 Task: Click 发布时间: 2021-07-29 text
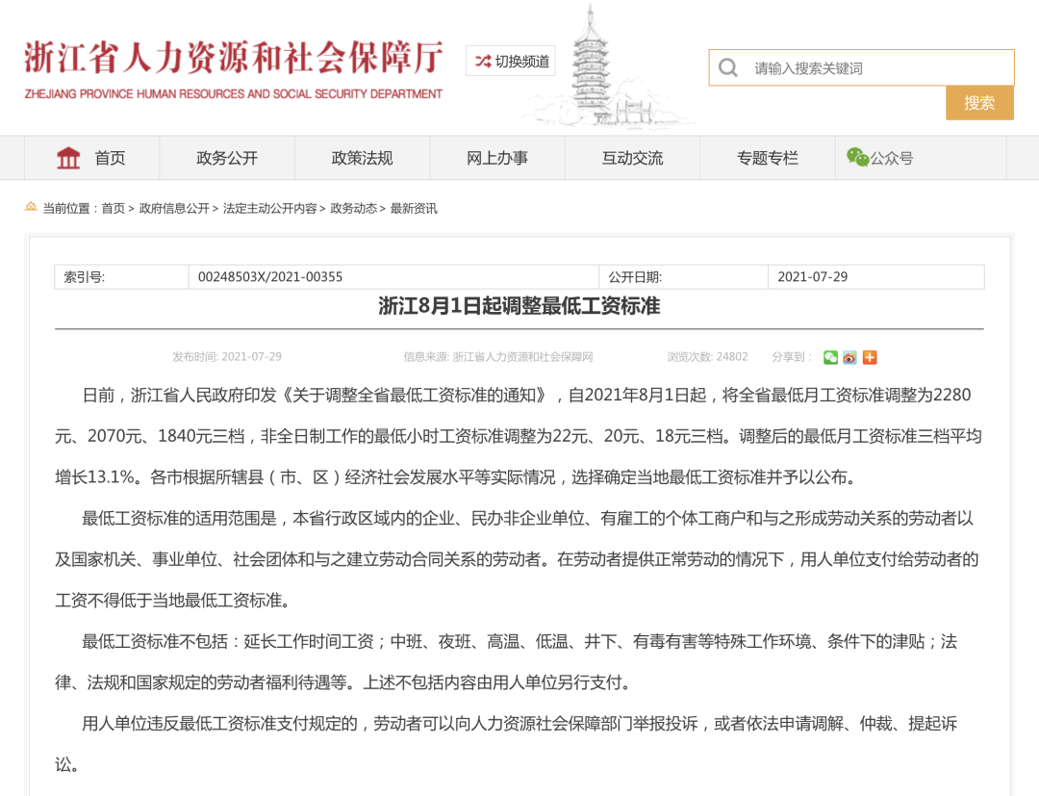point(227,356)
